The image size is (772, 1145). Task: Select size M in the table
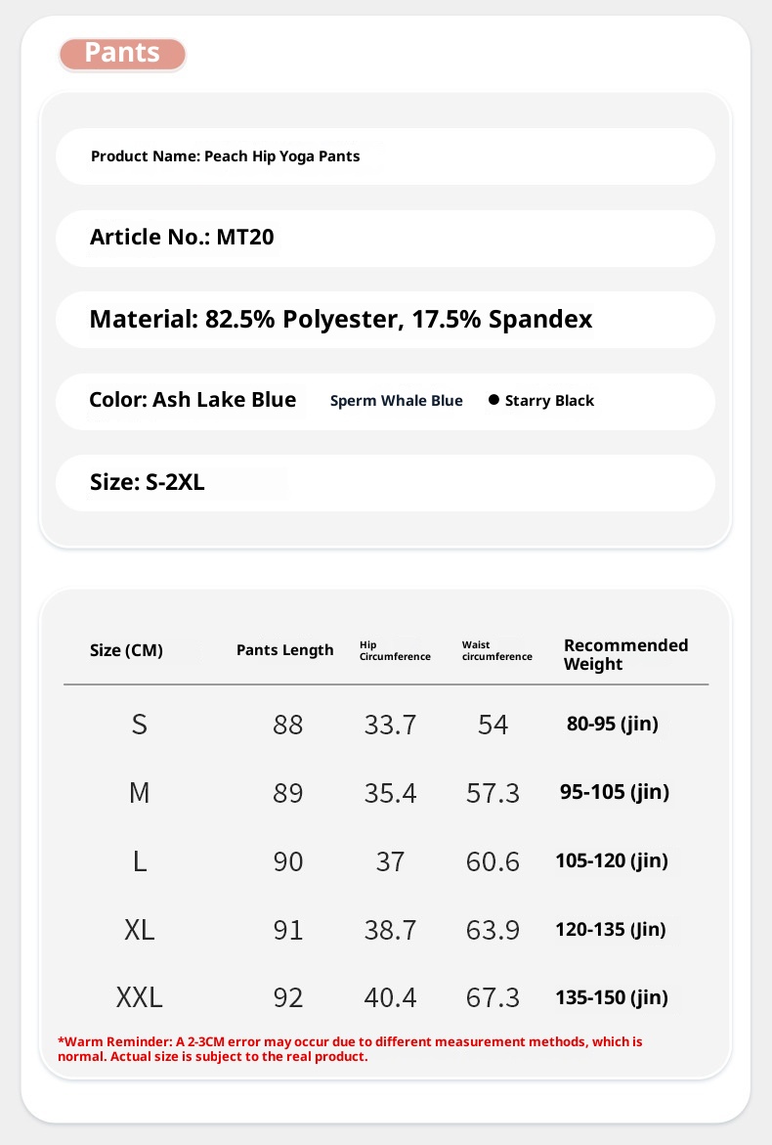coord(140,793)
